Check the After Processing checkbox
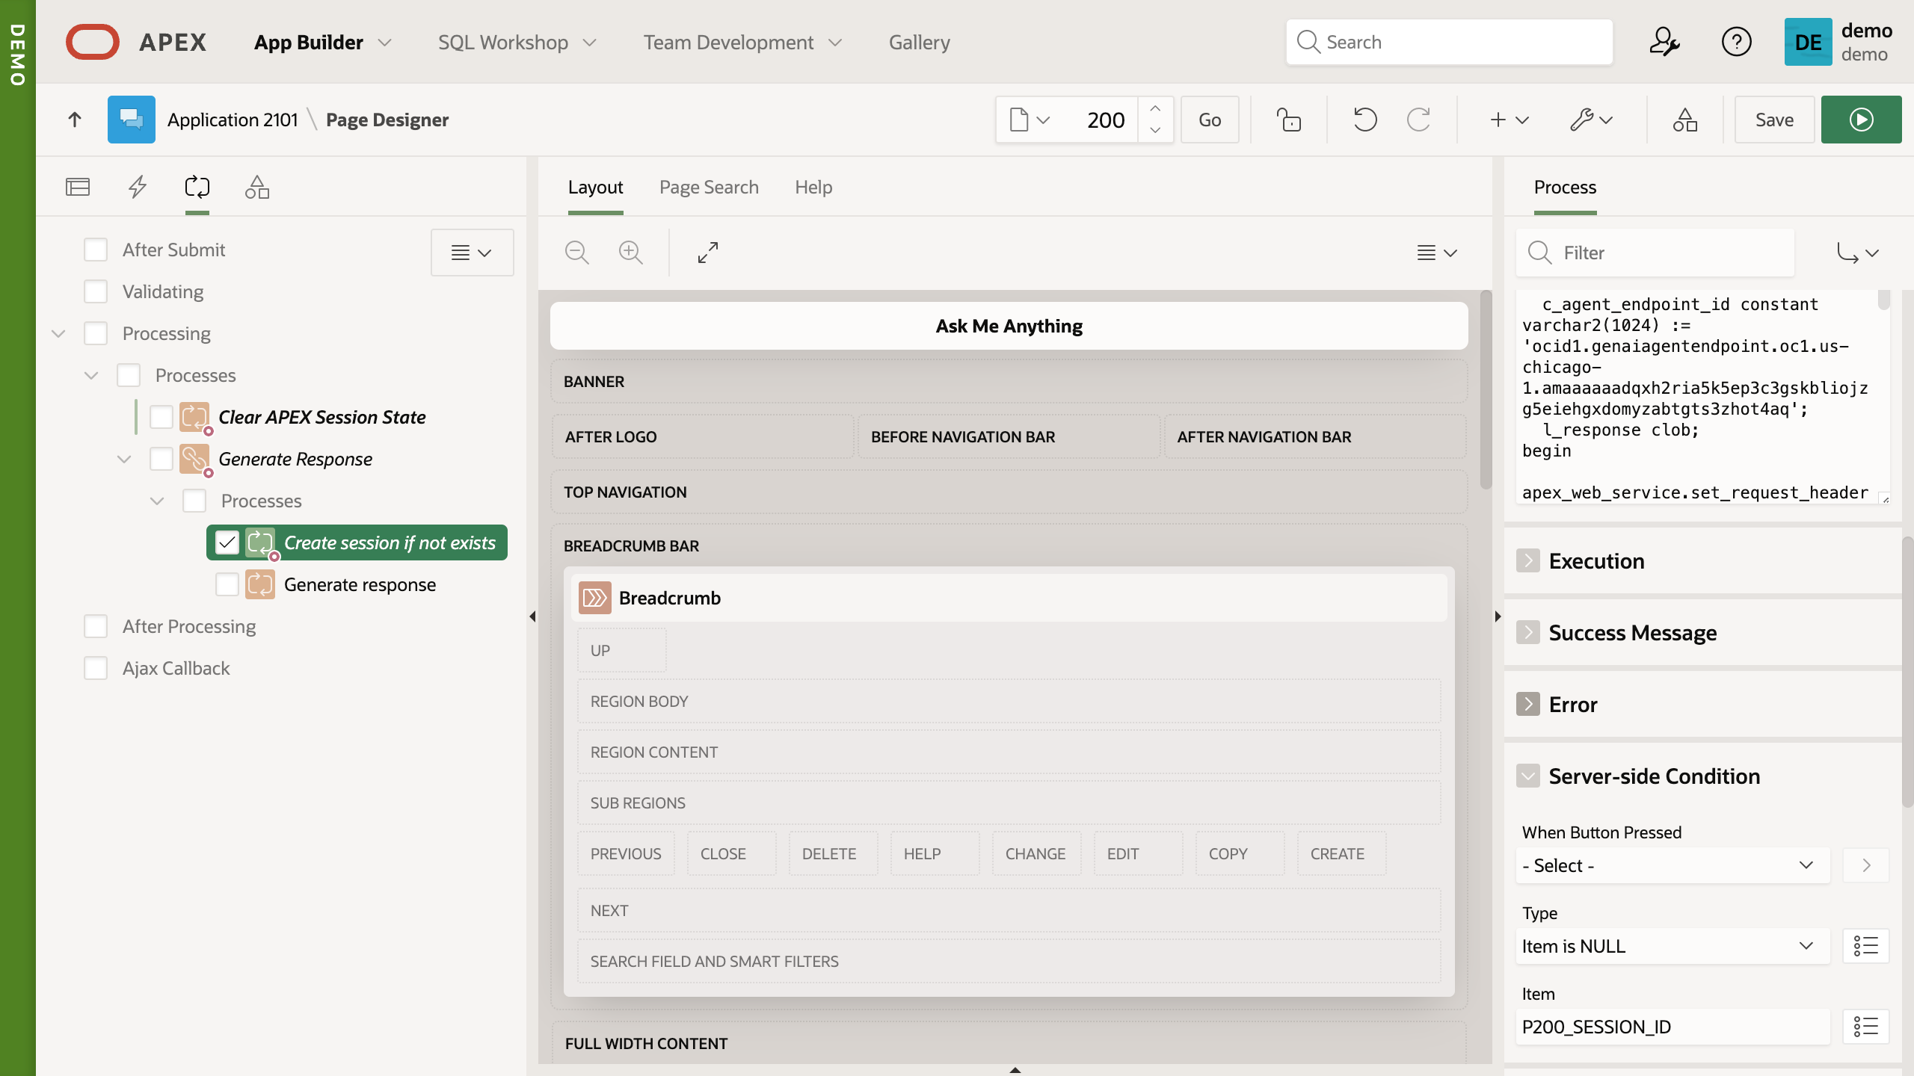The image size is (1914, 1076). [x=96, y=626]
